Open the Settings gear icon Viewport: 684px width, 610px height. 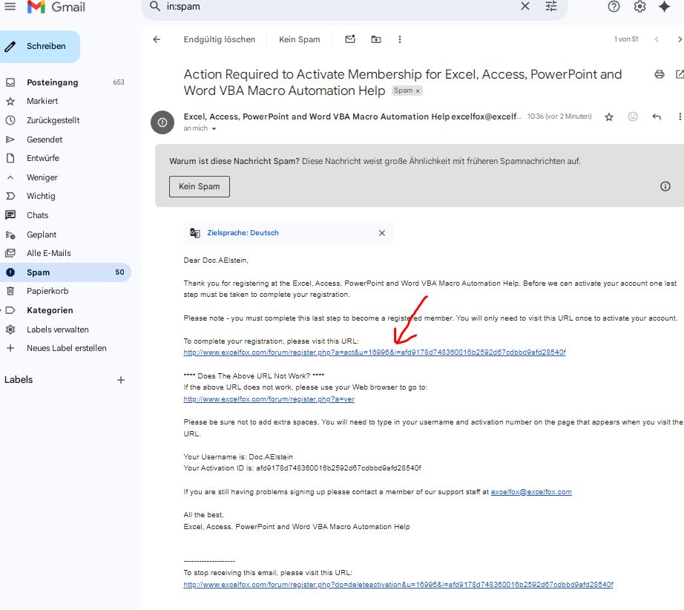point(639,7)
